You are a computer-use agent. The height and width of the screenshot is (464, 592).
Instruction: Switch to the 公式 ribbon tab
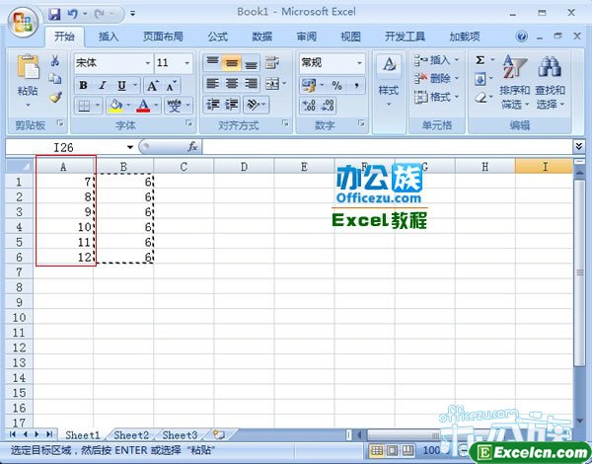point(218,37)
